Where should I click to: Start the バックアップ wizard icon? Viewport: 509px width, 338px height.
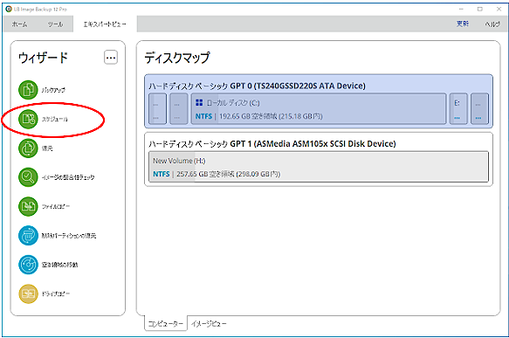28,90
